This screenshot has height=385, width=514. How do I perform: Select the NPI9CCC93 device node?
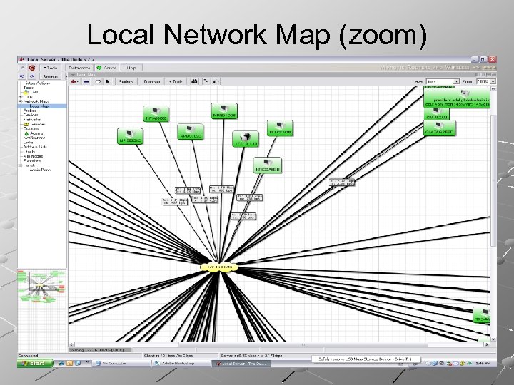tap(191, 132)
